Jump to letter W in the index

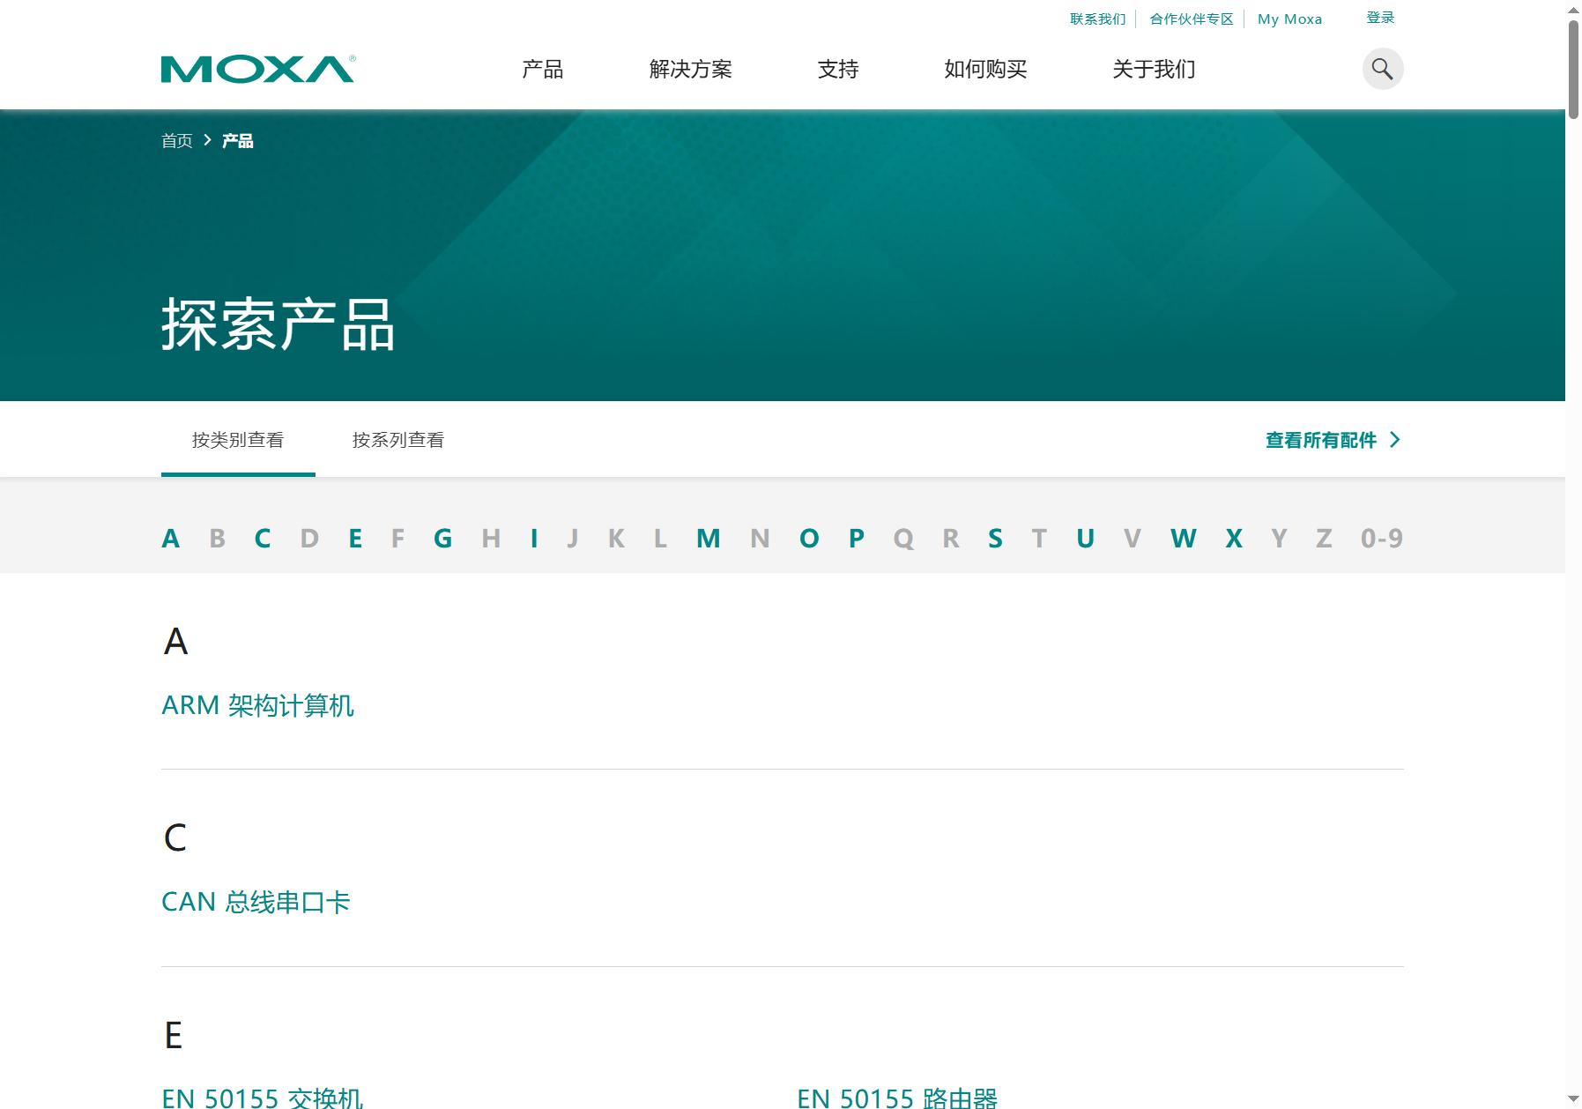(1184, 538)
